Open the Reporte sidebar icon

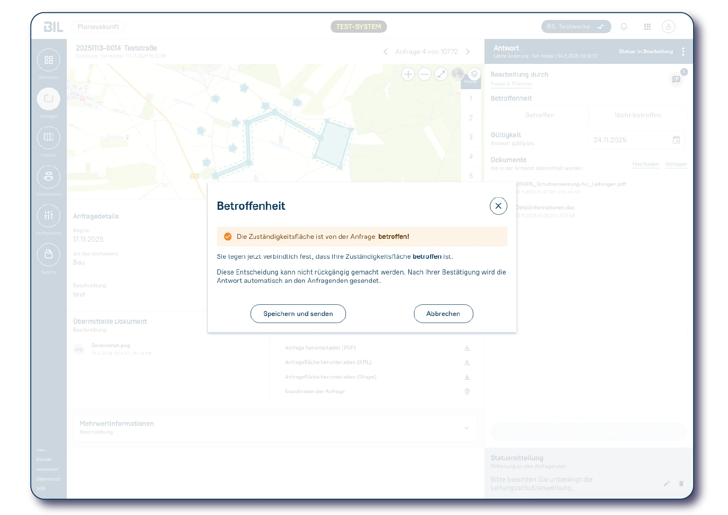[x=49, y=254]
